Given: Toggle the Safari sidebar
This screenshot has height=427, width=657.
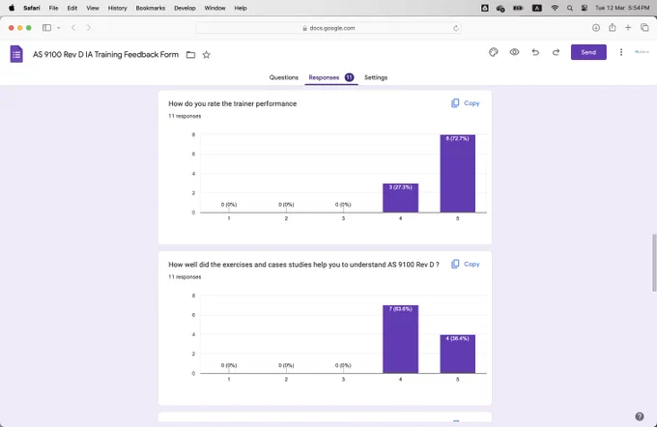Looking at the screenshot, I should click(x=46, y=28).
